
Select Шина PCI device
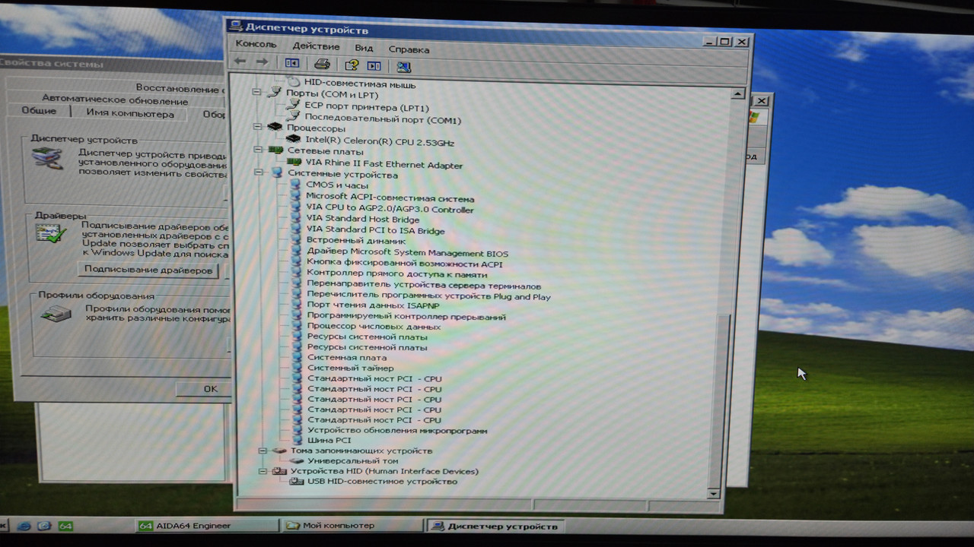[x=329, y=440]
